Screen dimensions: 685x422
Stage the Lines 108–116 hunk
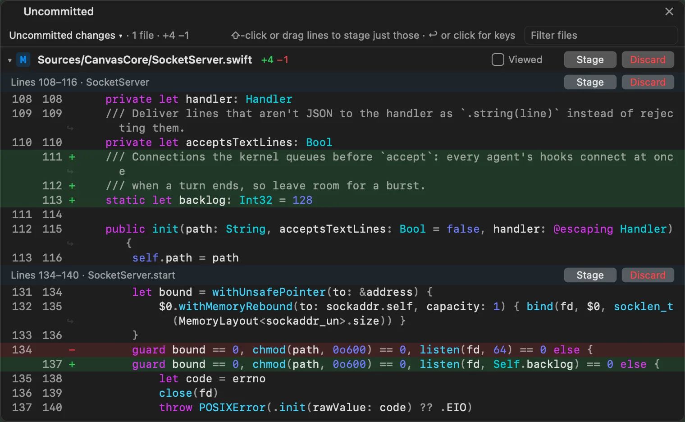590,82
